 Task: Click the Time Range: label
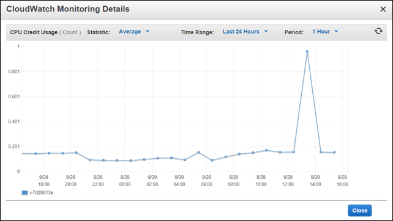[198, 32]
